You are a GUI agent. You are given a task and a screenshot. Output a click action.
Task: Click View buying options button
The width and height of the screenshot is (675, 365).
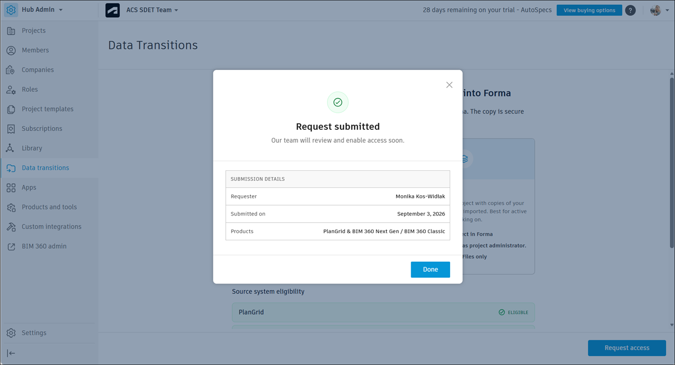tap(589, 10)
